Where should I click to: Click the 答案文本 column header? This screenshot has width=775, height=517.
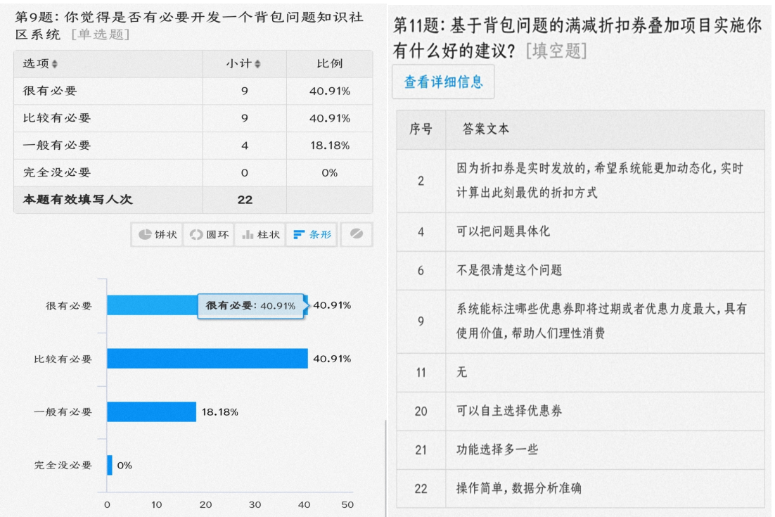click(486, 129)
